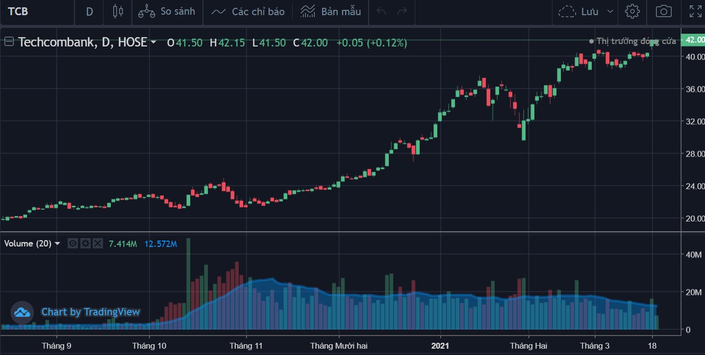Open Các chỉ báo indicators menu
The height and width of the screenshot is (355, 705).
248,11
